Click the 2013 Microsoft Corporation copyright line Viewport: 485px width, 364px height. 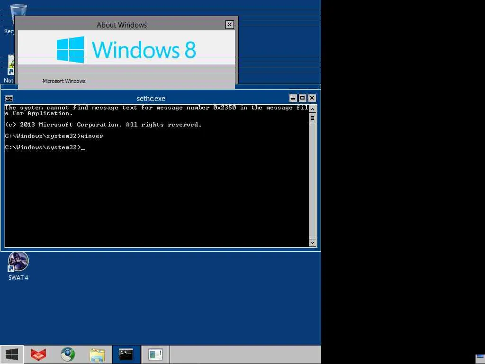[x=103, y=125]
